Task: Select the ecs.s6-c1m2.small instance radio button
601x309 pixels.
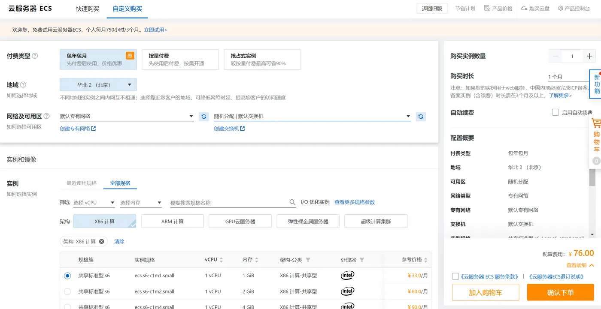Action: 67,291
